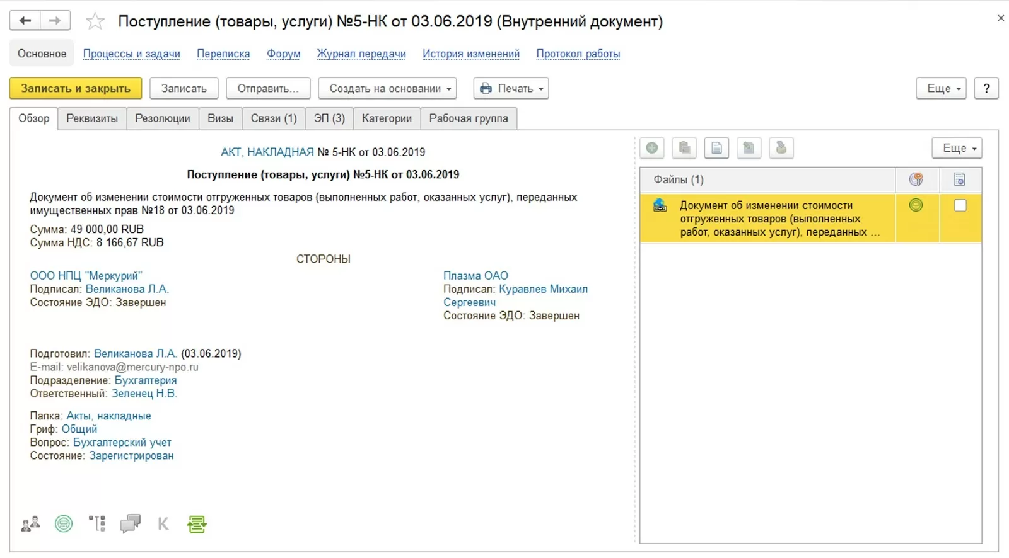Open the top command bar Еще menu
This screenshot has width=1009, height=558.
[941, 88]
